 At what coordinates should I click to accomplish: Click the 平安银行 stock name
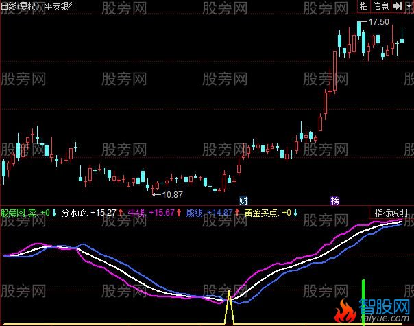coord(60,5)
